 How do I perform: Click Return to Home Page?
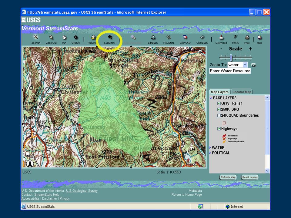tap(186, 194)
